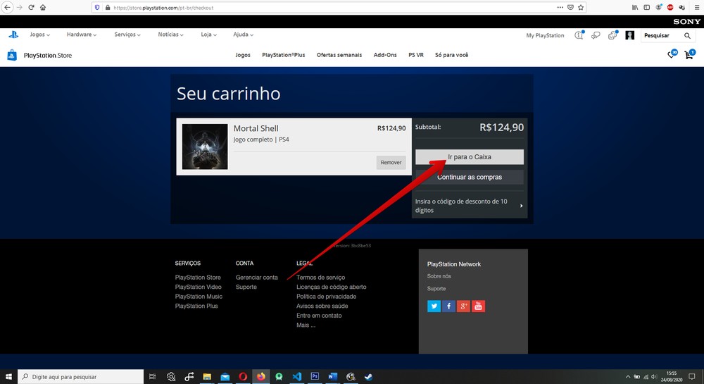Reload the page in the browser
The width and height of the screenshot is (704, 384).
[x=31, y=7]
